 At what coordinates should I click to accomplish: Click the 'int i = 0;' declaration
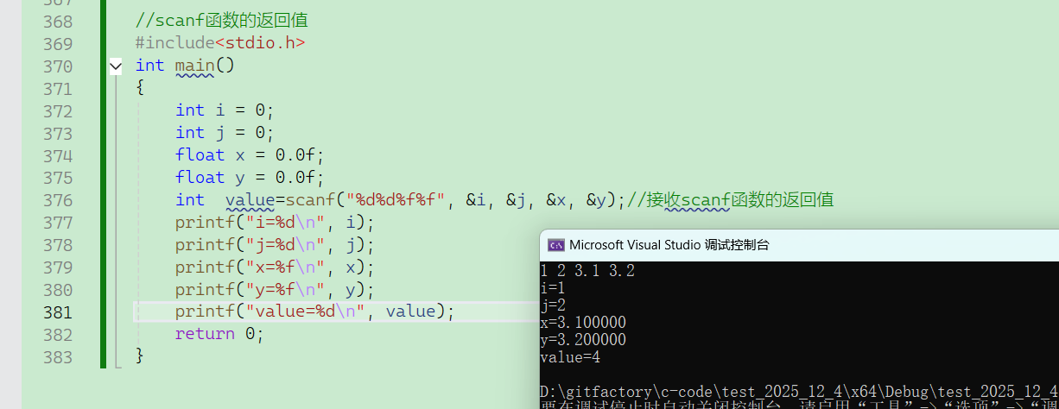tap(225, 110)
